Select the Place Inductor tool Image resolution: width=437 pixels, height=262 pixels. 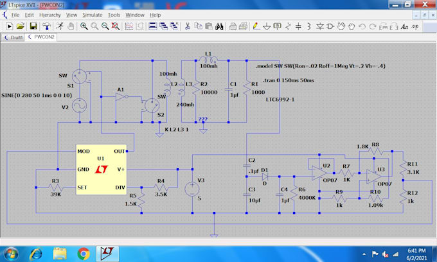click(309, 26)
